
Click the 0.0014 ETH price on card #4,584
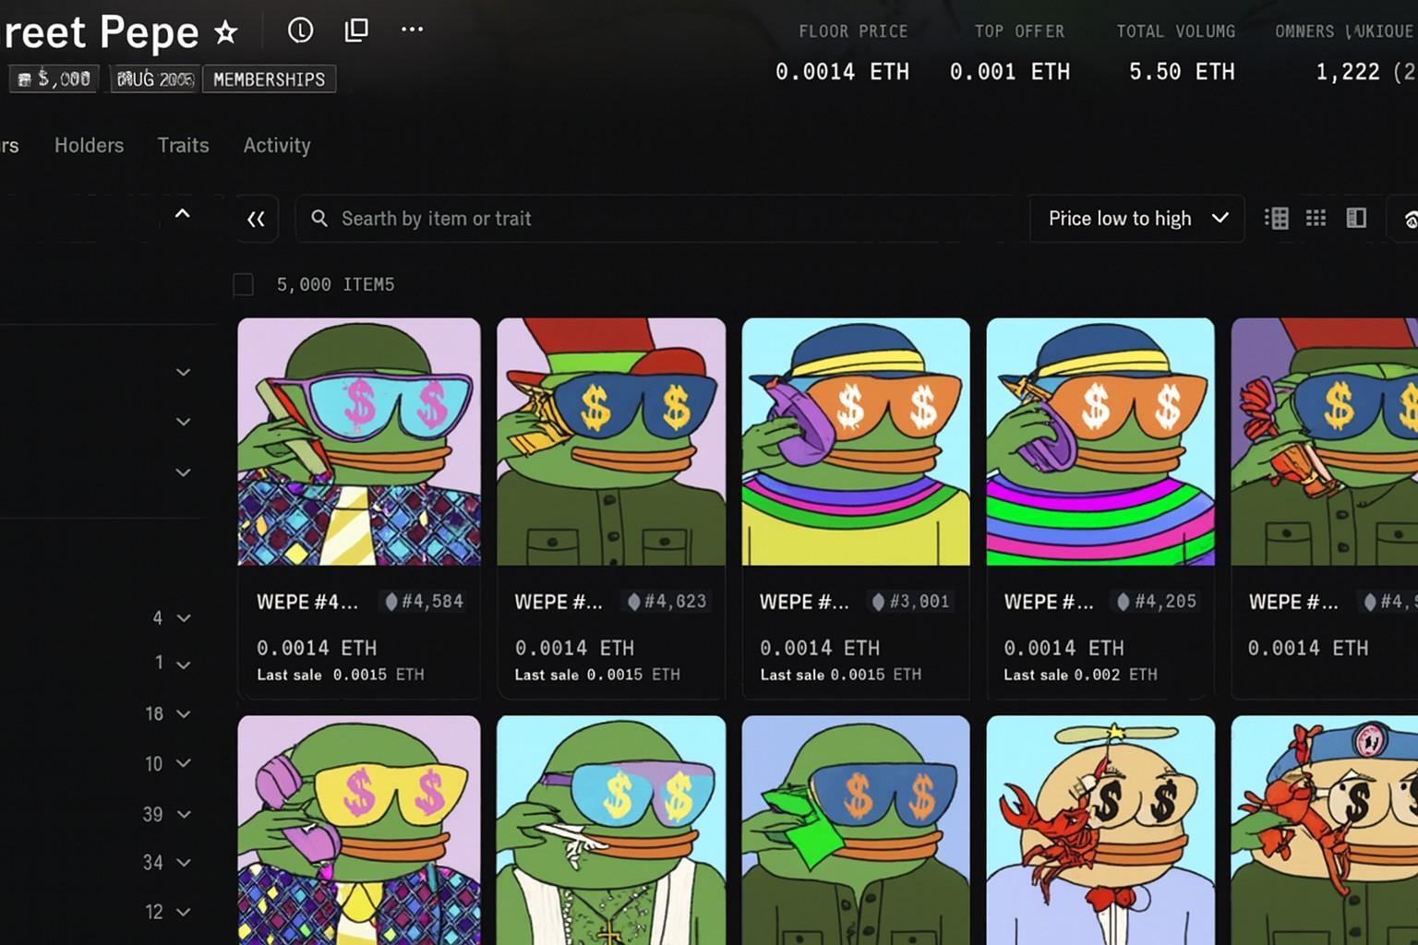coord(317,648)
